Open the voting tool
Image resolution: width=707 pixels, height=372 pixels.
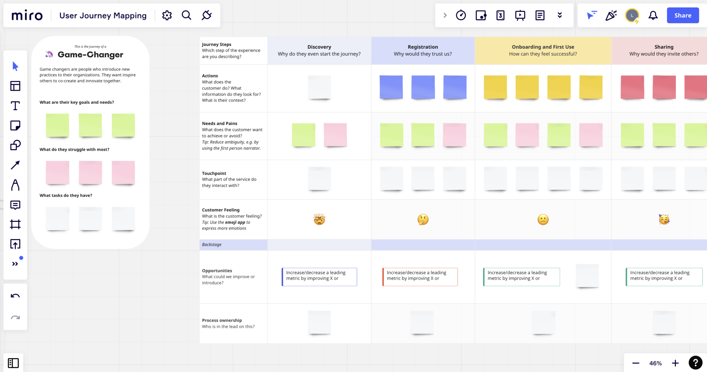[x=481, y=15]
